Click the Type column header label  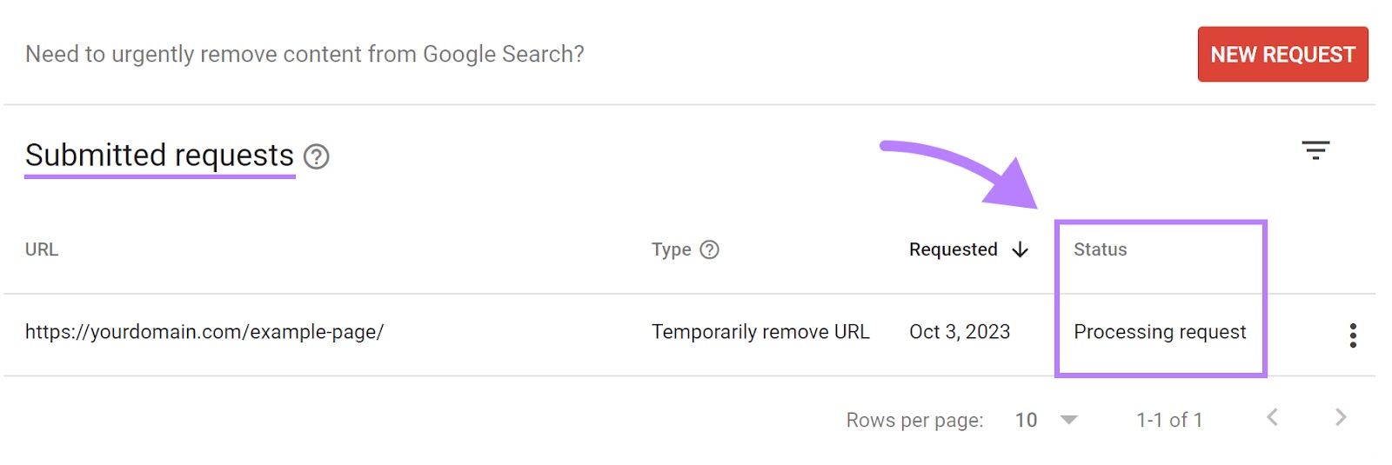pos(671,249)
